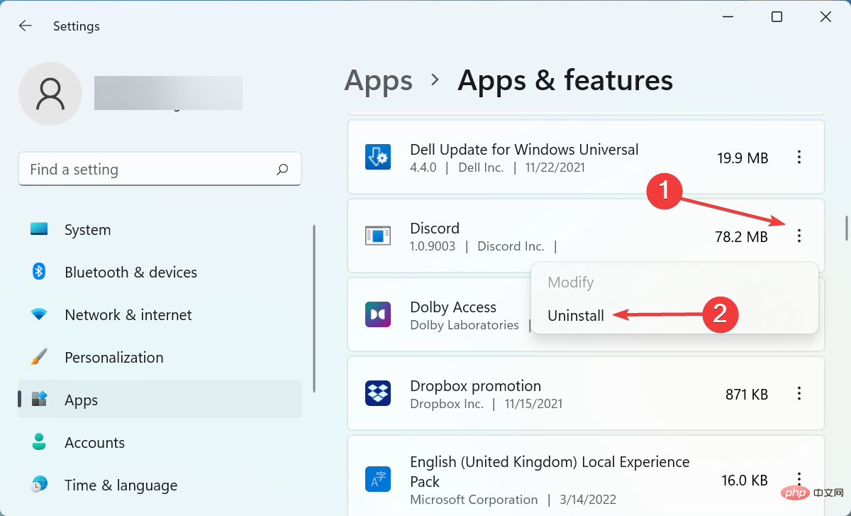Select Apps in the sidebar

click(x=160, y=400)
